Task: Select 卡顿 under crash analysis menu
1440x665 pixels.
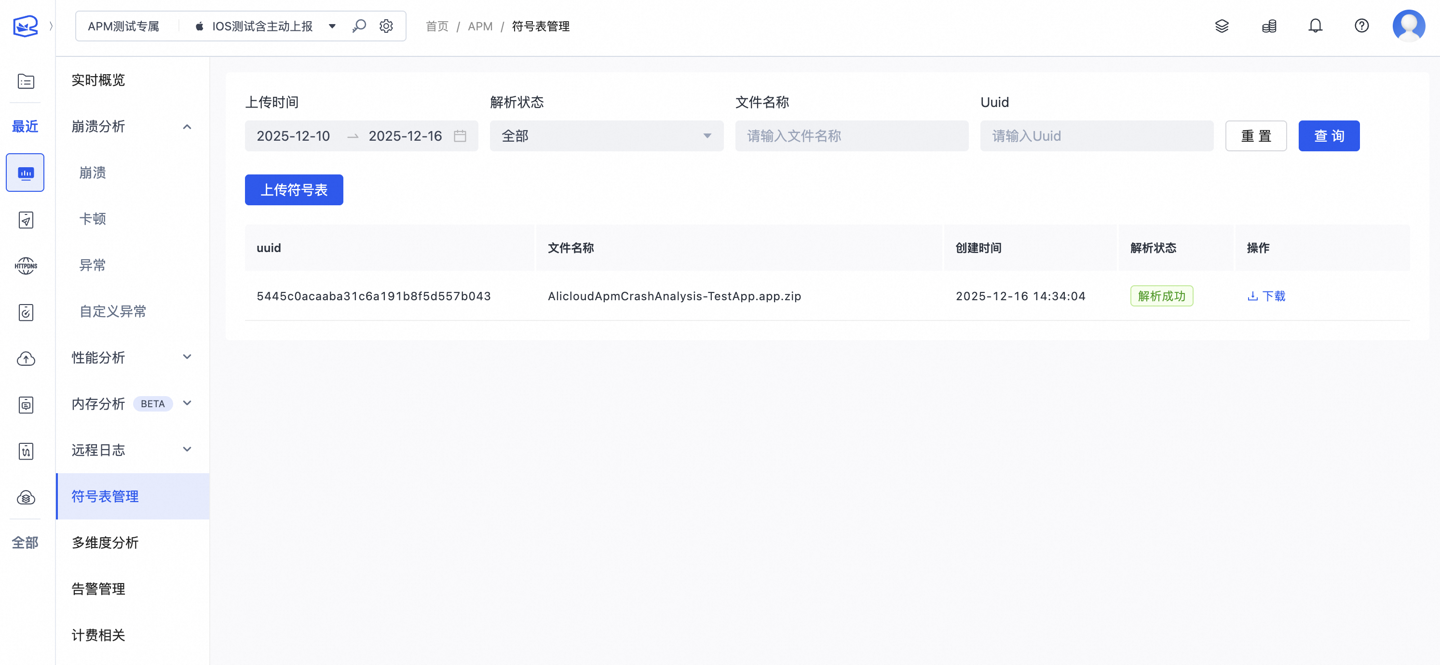Action: tap(93, 219)
